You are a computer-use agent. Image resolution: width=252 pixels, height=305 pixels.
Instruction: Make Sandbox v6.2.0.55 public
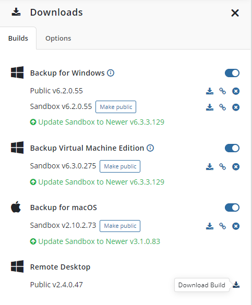coord(116,107)
